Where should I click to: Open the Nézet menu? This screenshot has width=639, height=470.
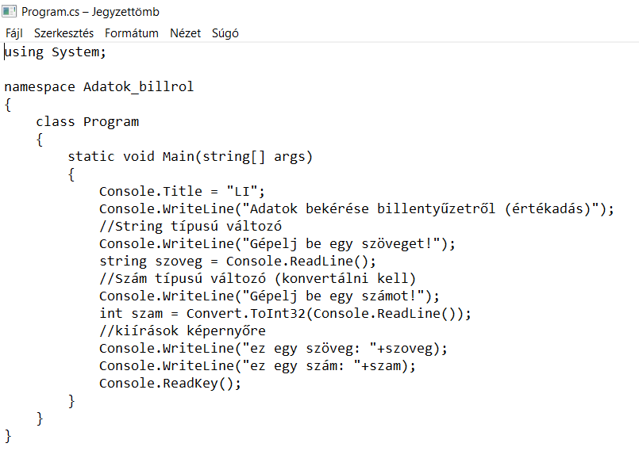pos(185,33)
